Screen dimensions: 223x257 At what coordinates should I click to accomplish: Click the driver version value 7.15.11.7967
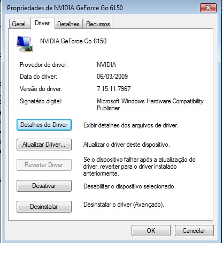click(114, 89)
